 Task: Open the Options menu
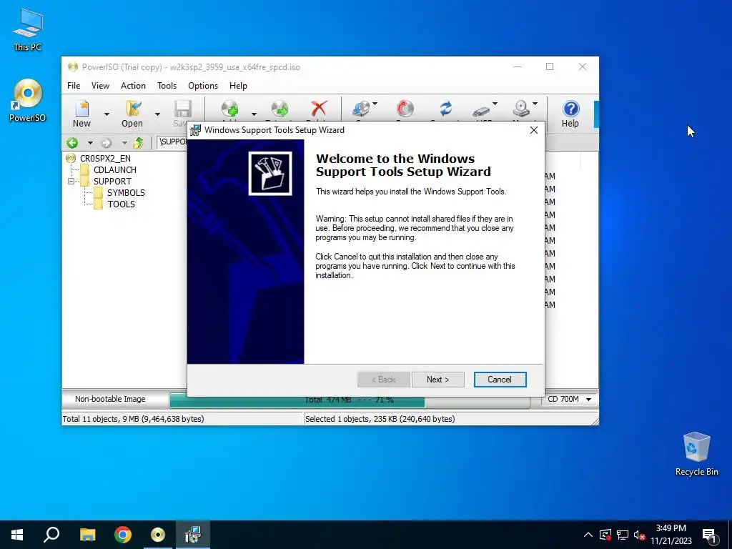click(203, 86)
